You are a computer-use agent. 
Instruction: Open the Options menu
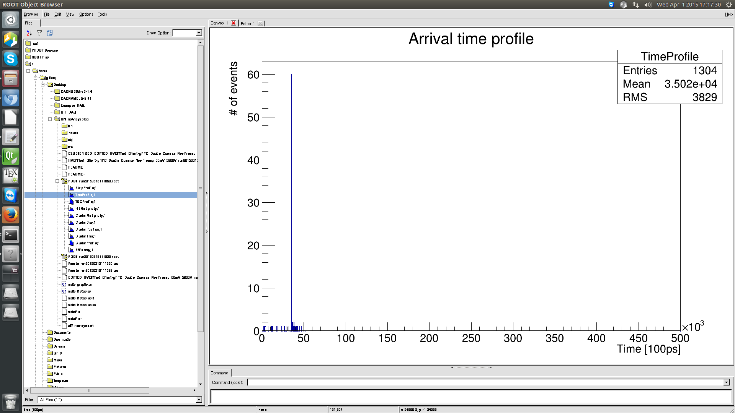86,14
